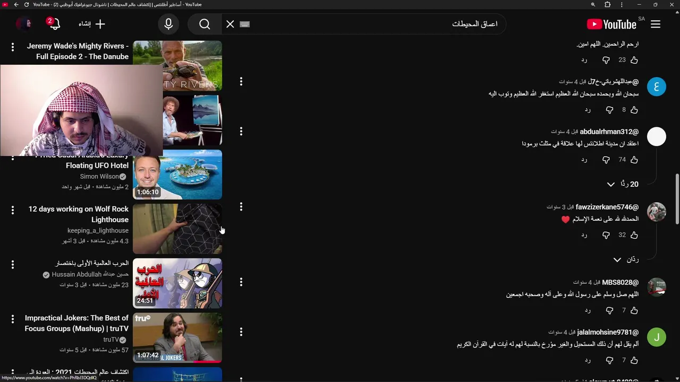Screen dimensions: 680x382
Task: Open MBS8028's profile avatar
Action: click(657, 287)
